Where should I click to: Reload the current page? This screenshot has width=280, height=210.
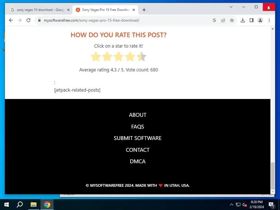point(28,20)
